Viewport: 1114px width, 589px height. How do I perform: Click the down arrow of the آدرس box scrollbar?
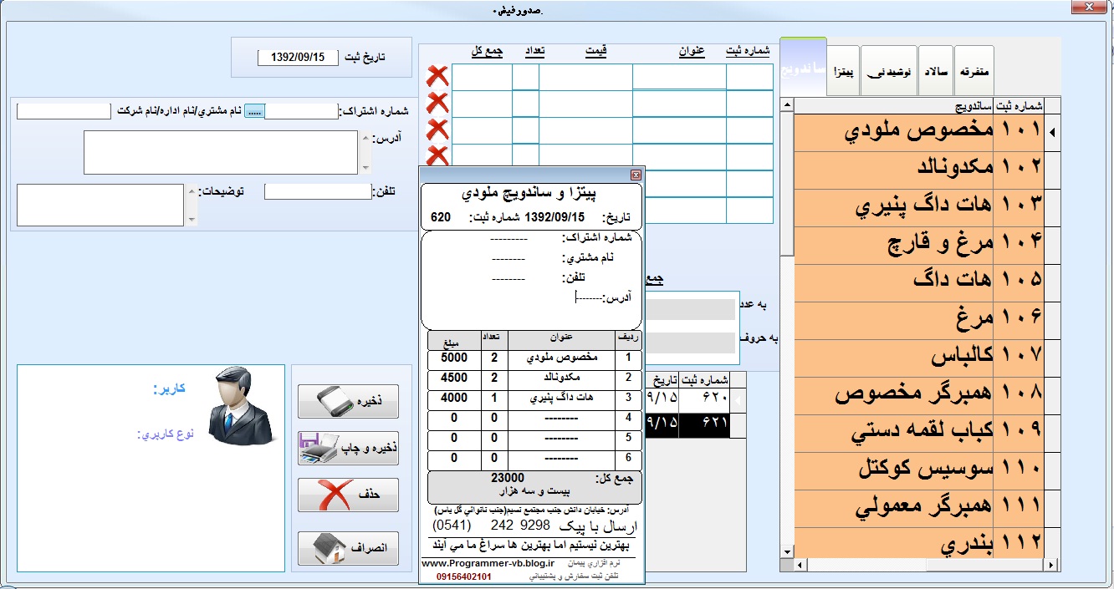[365, 168]
